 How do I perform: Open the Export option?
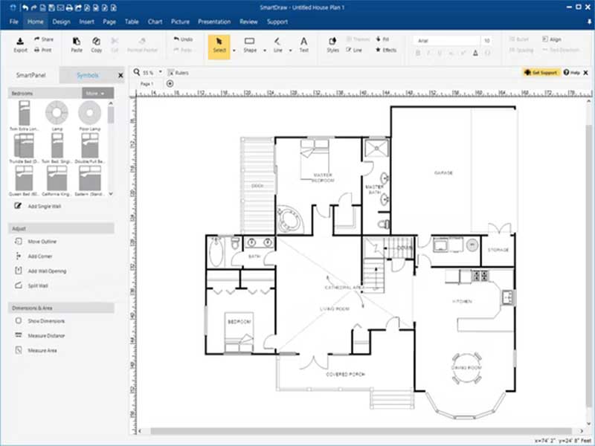19,47
